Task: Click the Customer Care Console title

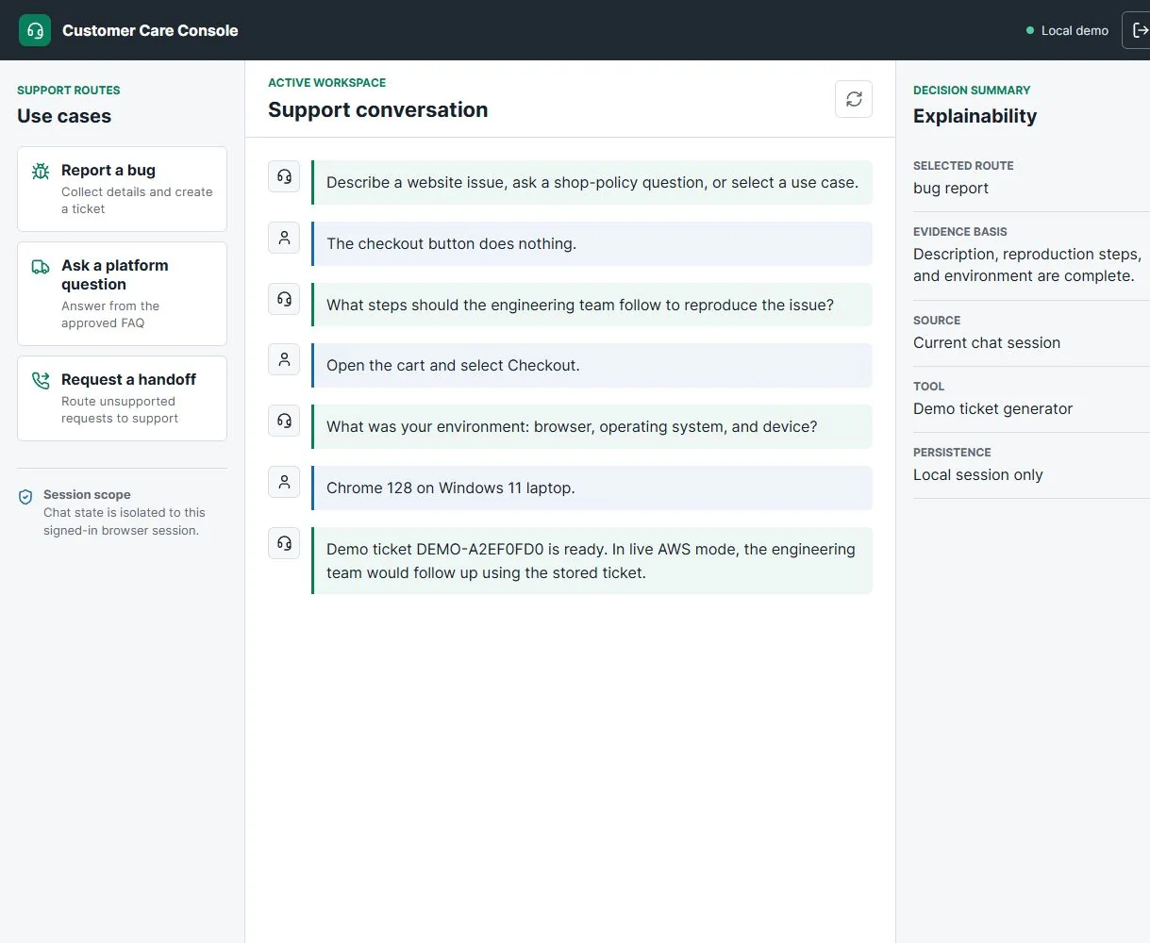Action: (x=150, y=30)
